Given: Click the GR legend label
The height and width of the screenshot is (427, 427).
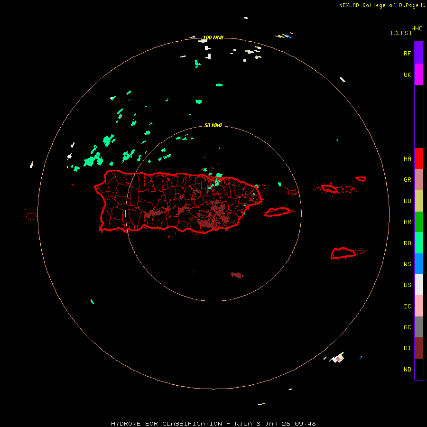Looking at the screenshot, I should point(408,180).
